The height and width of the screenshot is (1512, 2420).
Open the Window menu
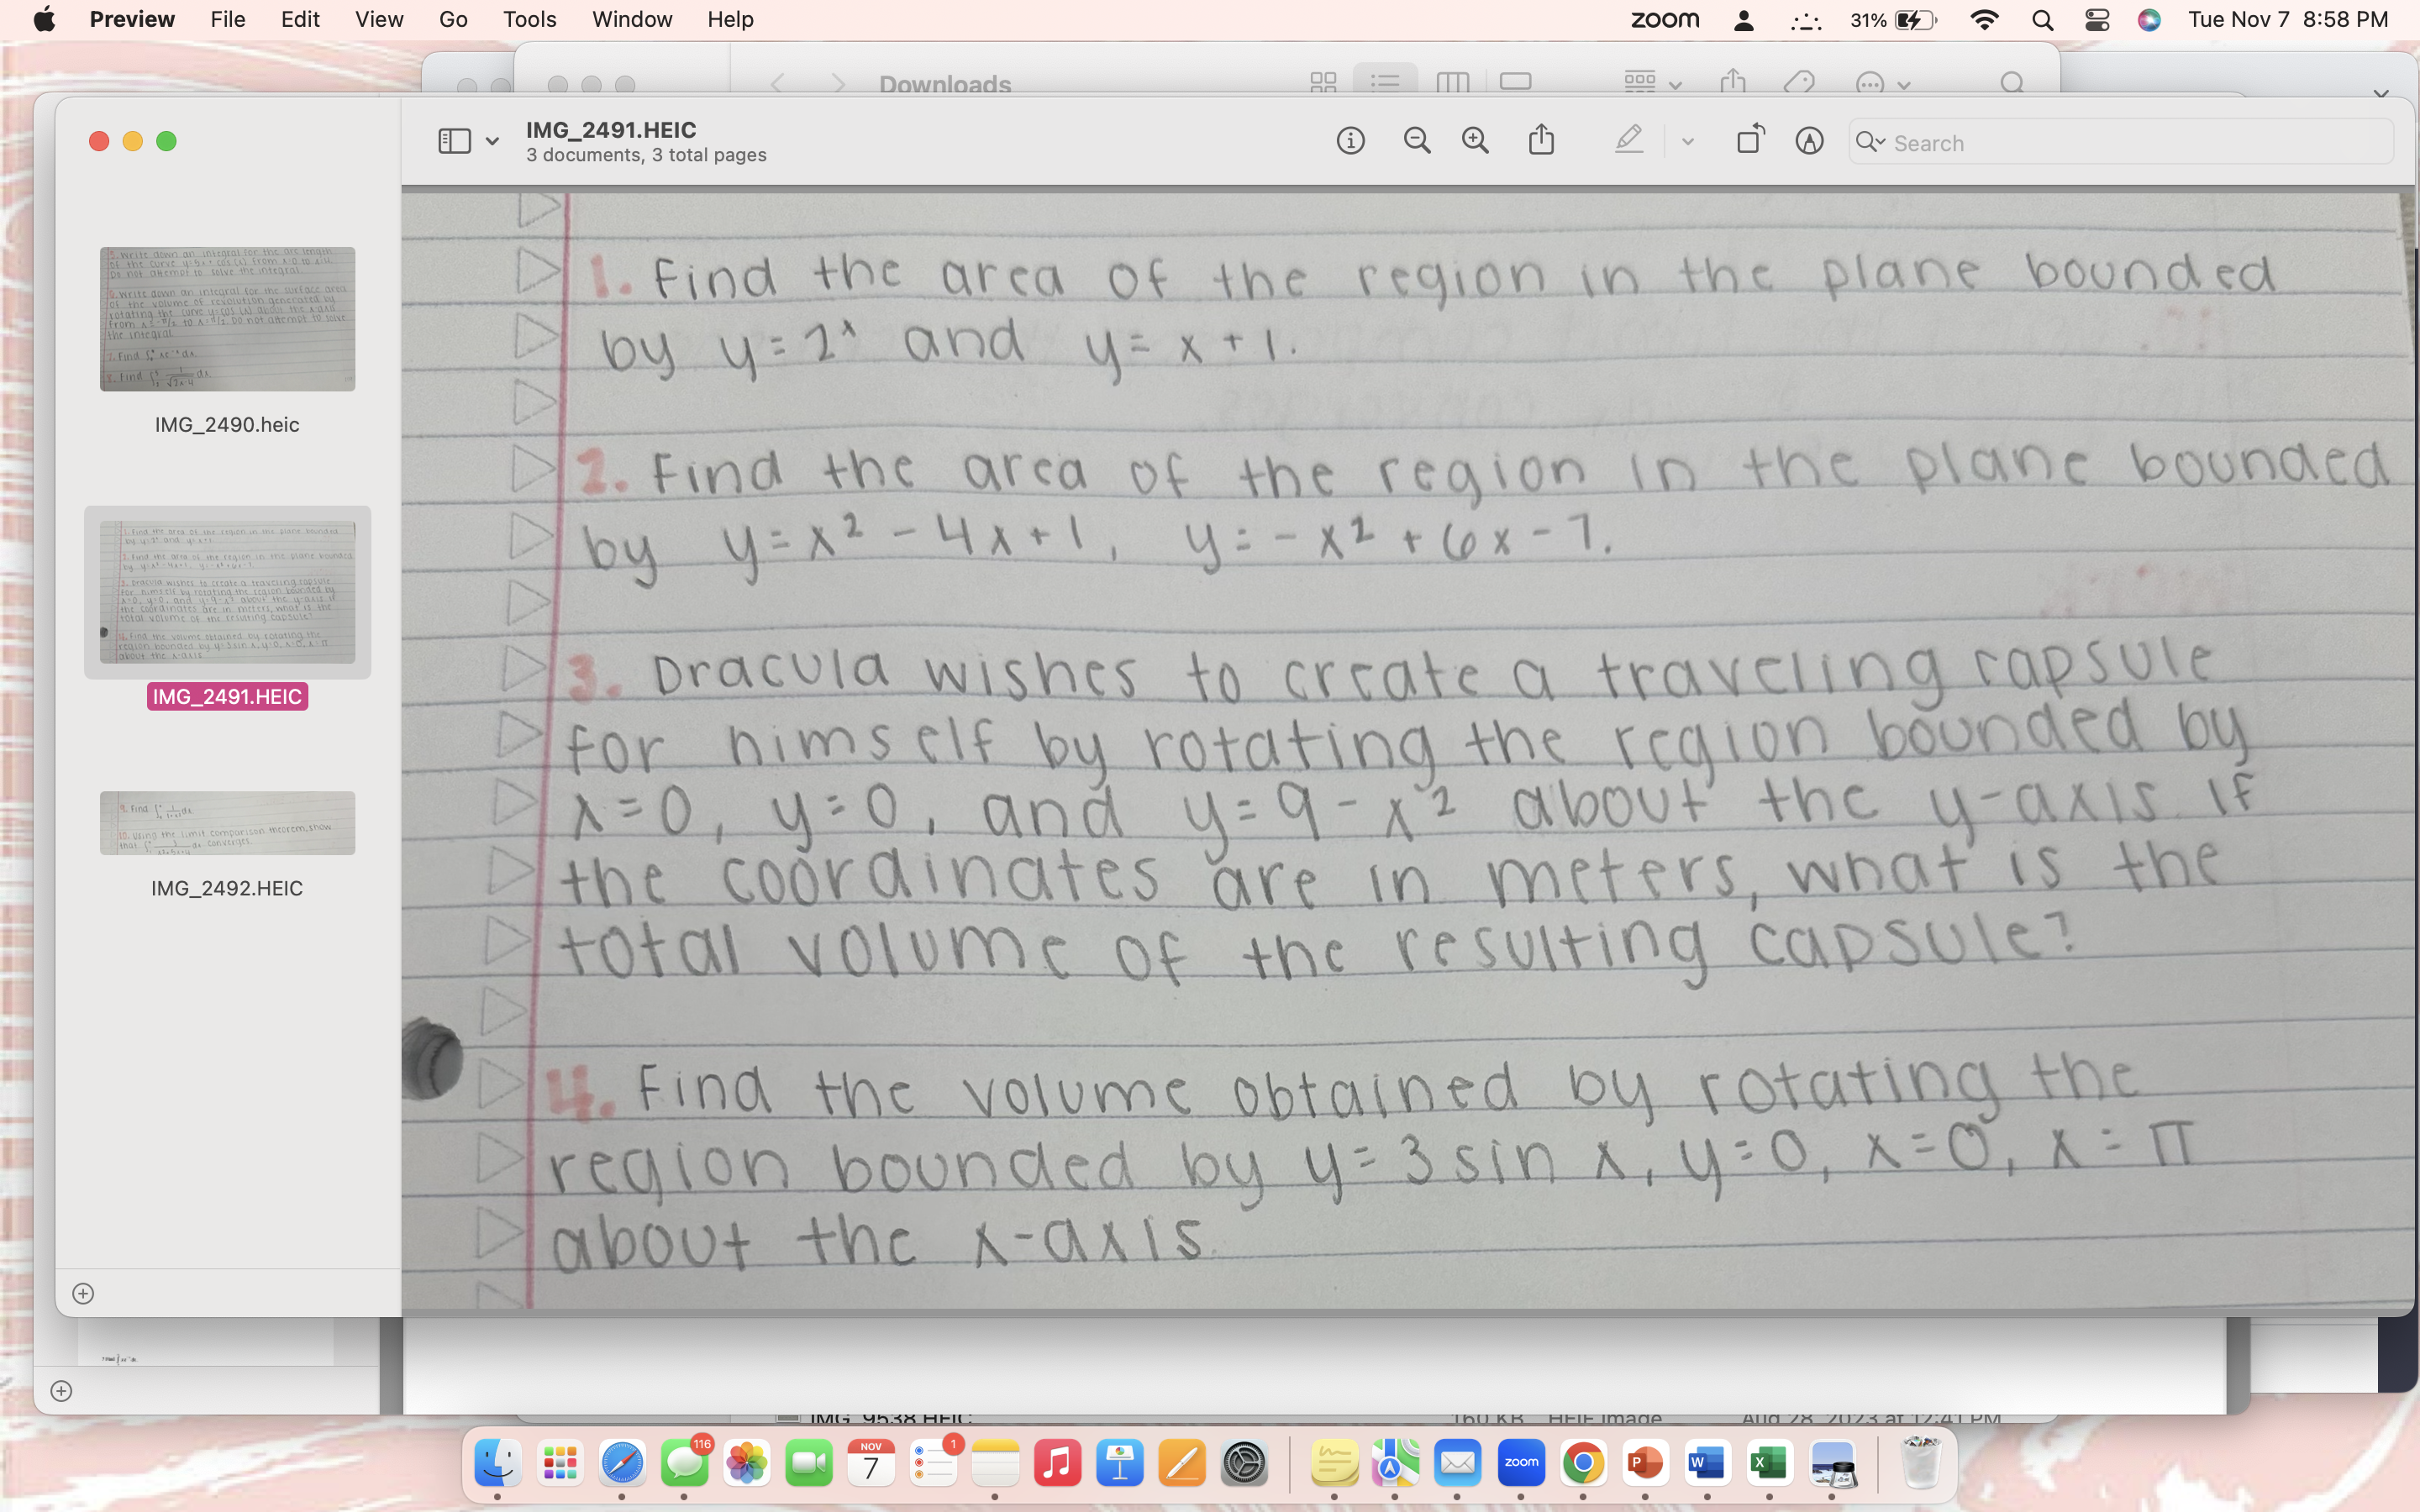(632, 19)
